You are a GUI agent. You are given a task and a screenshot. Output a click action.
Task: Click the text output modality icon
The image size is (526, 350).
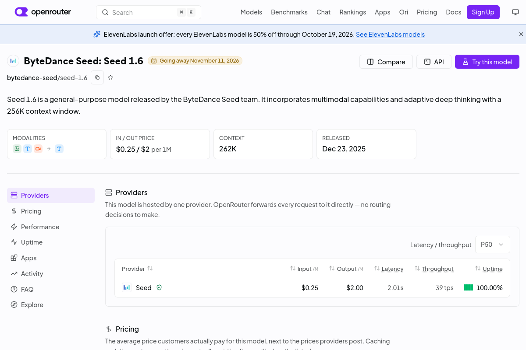(59, 149)
